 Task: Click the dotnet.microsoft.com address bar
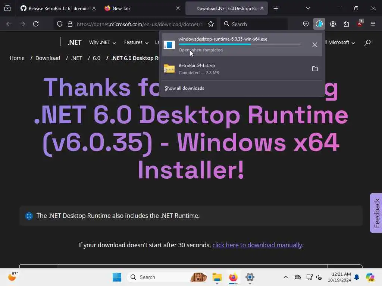pyautogui.click(x=140, y=24)
